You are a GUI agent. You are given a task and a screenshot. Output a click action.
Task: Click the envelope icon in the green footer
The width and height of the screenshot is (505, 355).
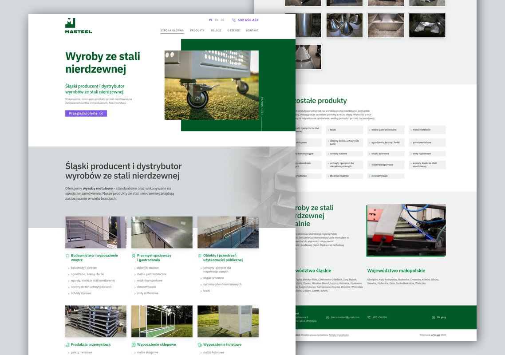point(327,317)
